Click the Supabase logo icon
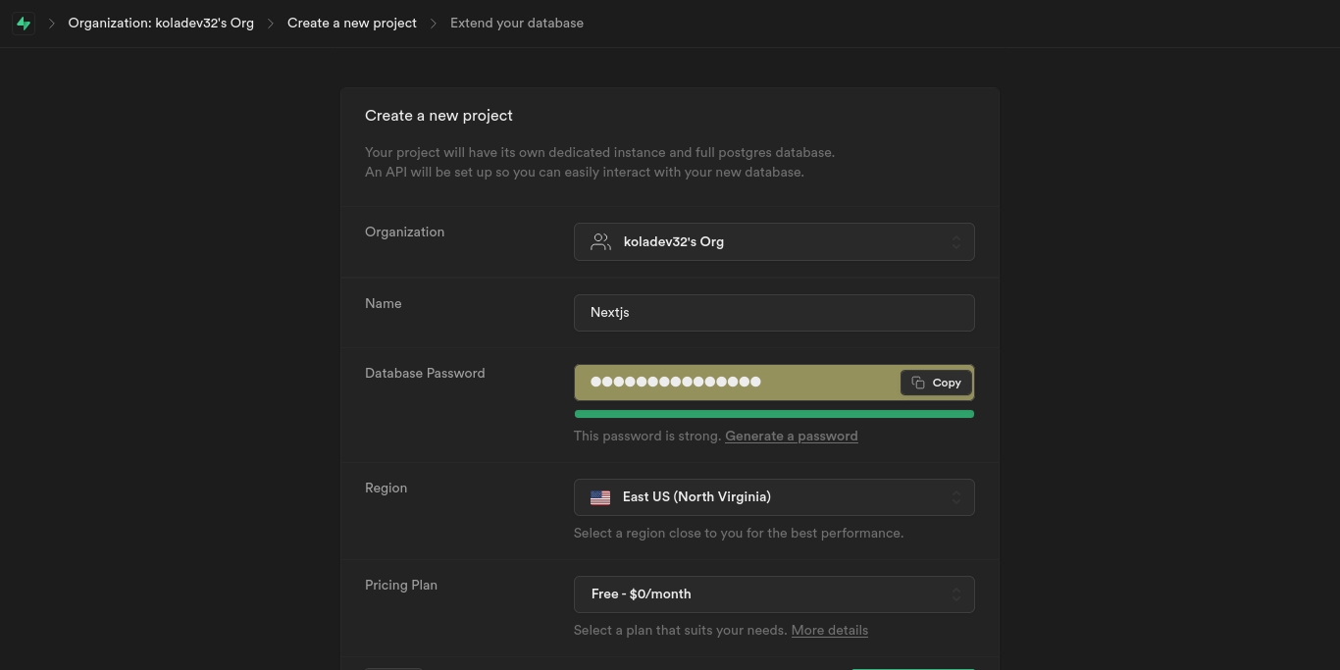Screen dimensions: 1340x670 tap(24, 24)
